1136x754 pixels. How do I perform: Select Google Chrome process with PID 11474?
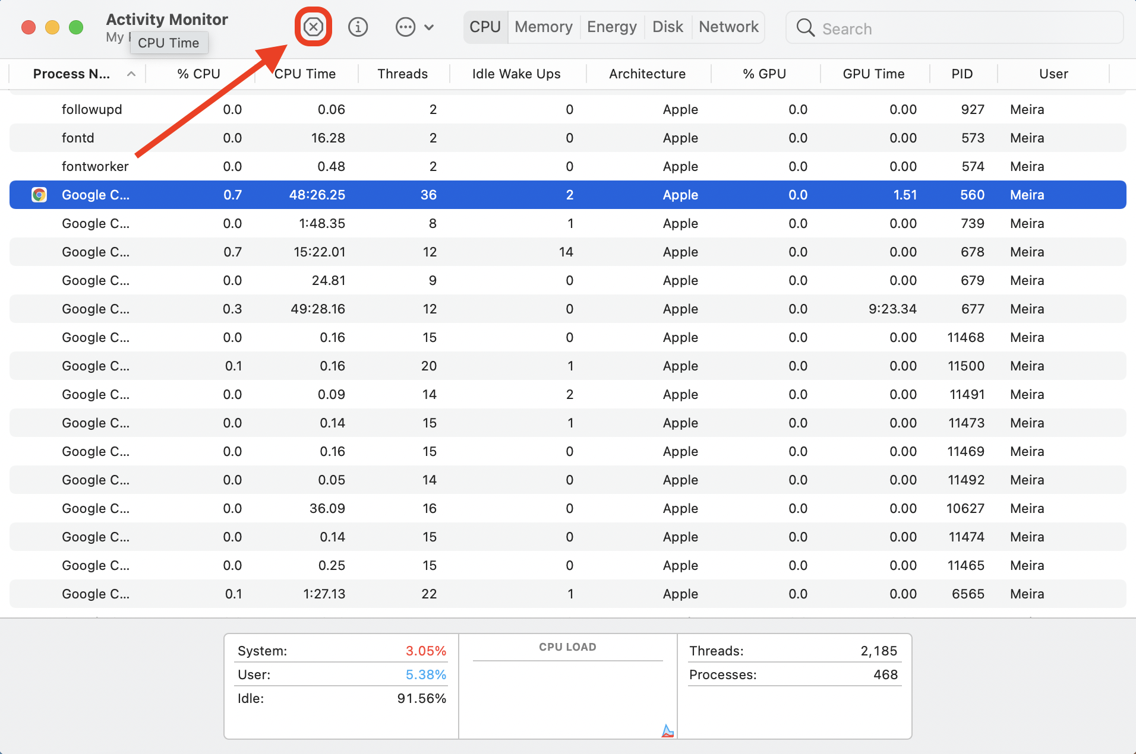(568, 537)
